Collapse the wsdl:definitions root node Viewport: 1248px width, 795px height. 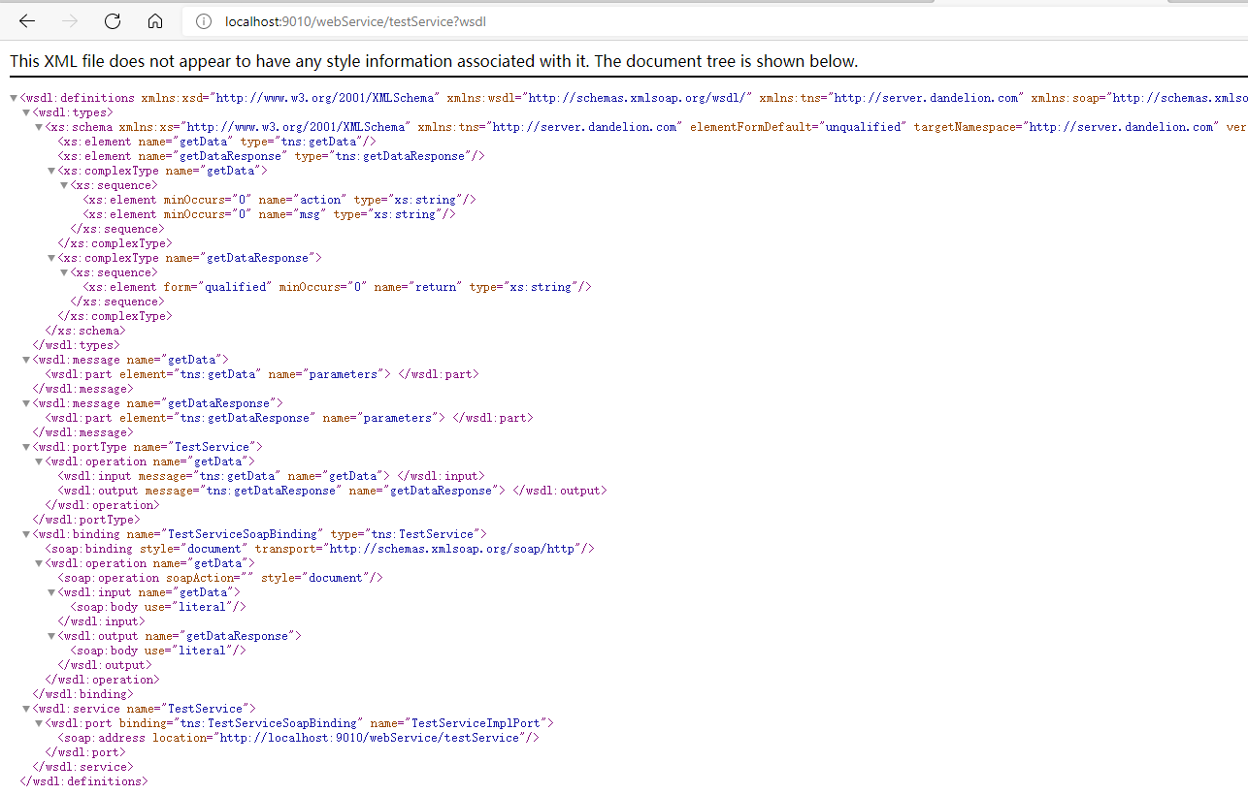(14, 98)
